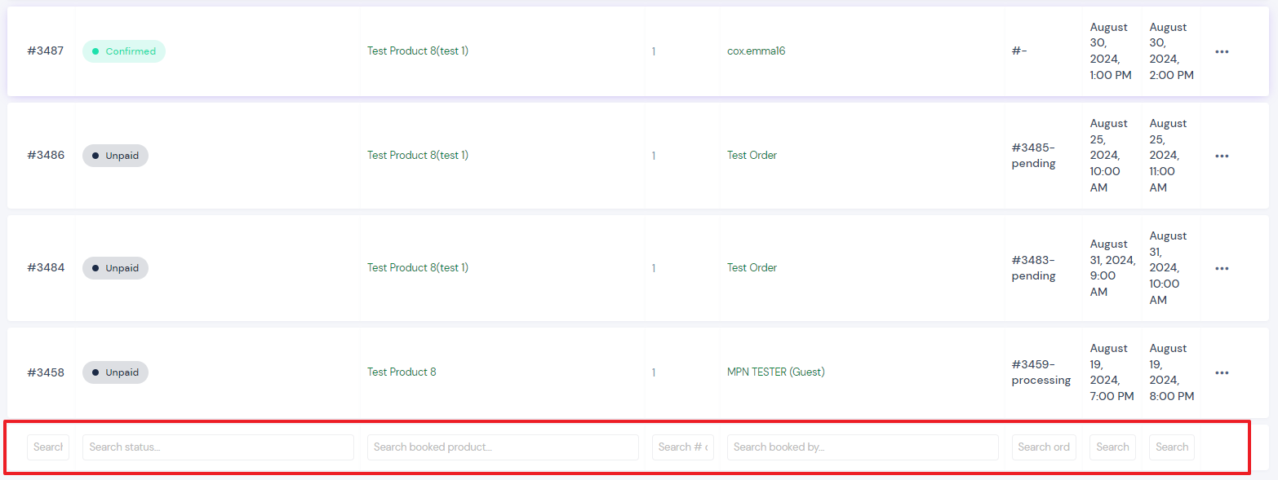Click the quantity "1" in row #3484
Viewport: 1278px width, 480px height.
(654, 268)
